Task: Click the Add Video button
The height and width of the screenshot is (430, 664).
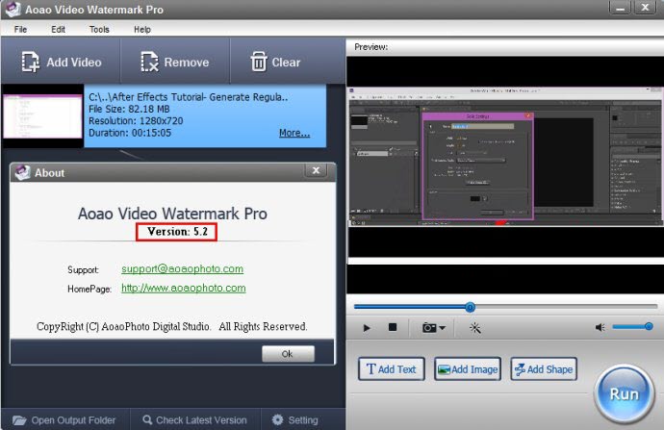Action: click(x=62, y=62)
